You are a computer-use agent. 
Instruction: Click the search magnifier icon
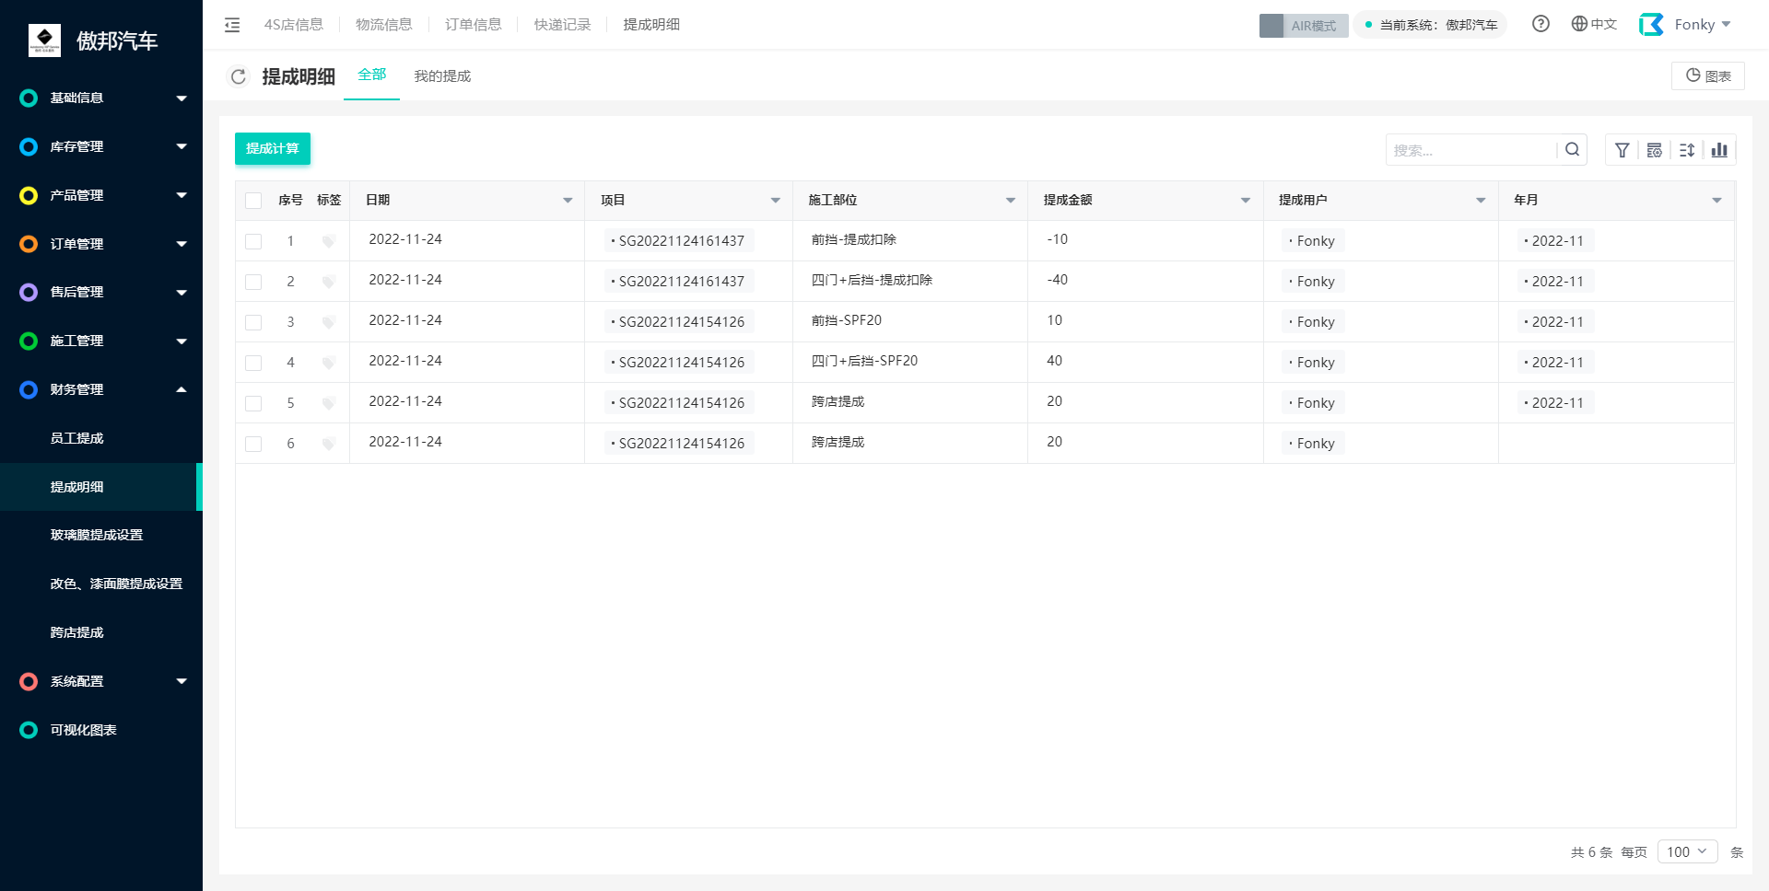pyautogui.click(x=1573, y=149)
